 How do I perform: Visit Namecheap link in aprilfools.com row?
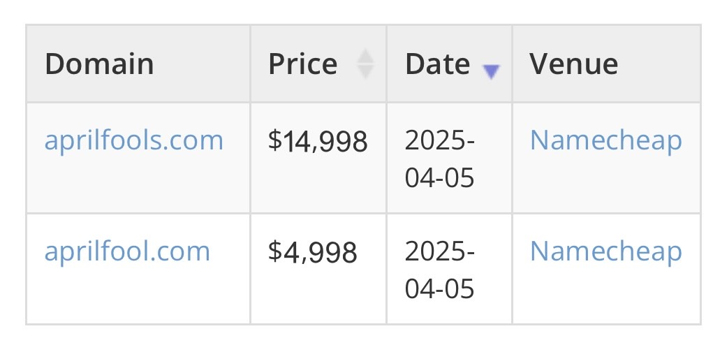point(605,140)
